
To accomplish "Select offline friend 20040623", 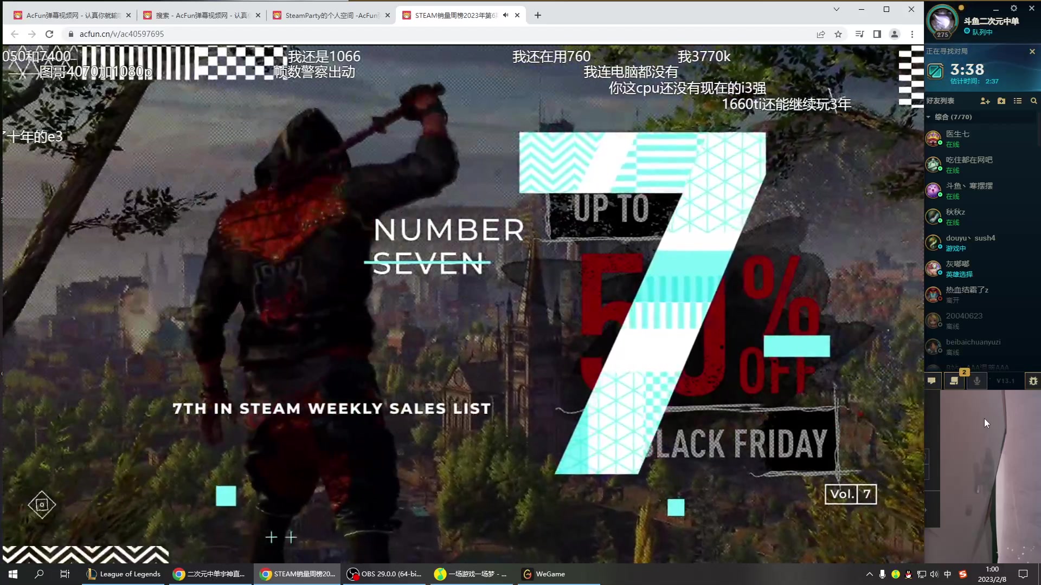I will (x=980, y=321).
